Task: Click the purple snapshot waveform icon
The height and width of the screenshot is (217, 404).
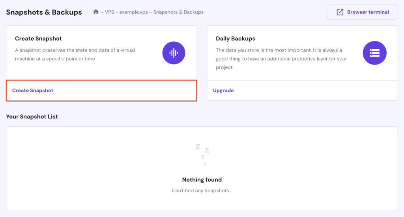Action: [174, 53]
